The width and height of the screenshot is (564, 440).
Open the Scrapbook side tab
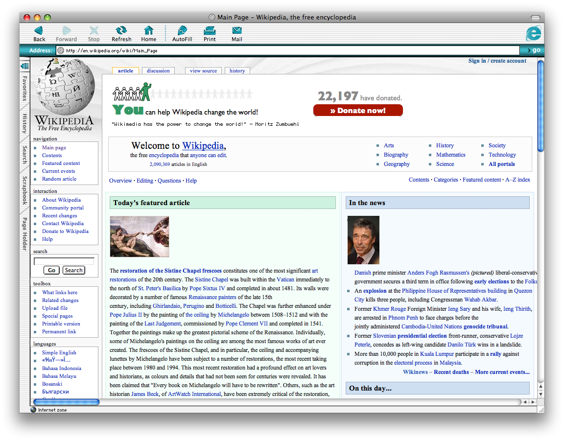point(24,190)
